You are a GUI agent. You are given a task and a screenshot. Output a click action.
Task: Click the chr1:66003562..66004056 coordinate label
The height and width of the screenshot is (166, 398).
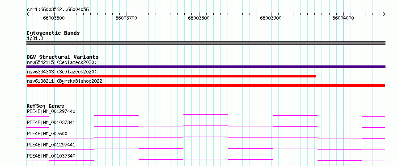[x=58, y=10]
